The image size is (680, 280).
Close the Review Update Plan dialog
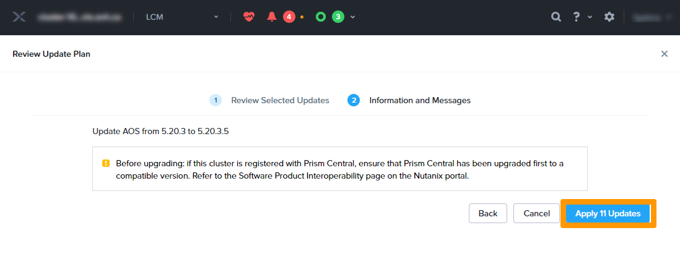(x=665, y=54)
